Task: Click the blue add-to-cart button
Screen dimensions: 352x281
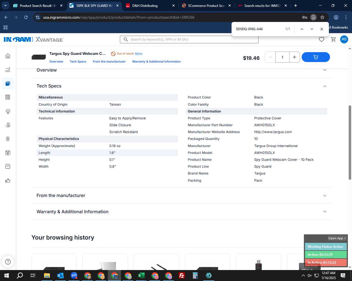Action: coord(316,57)
